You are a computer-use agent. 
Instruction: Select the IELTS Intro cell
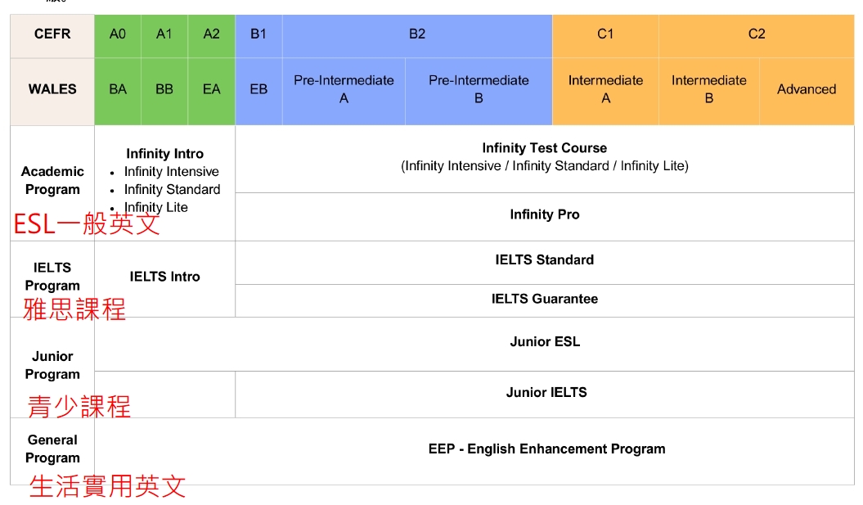tap(164, 277)
